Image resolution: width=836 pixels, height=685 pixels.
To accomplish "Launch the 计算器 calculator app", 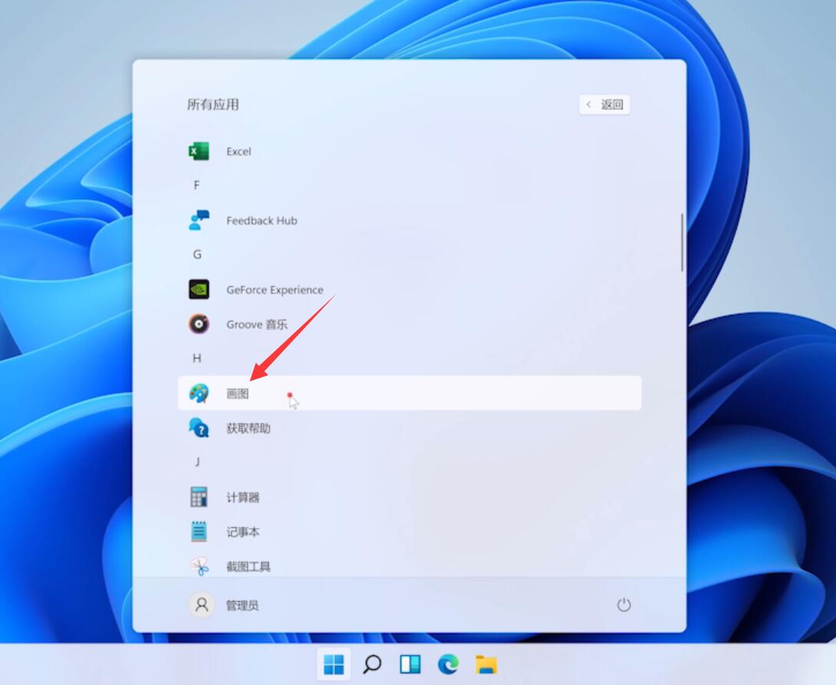I will click(199, 497).
